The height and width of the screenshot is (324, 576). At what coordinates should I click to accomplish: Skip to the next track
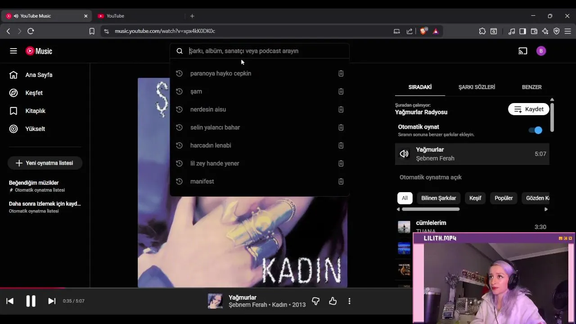(x=52, y=301)
